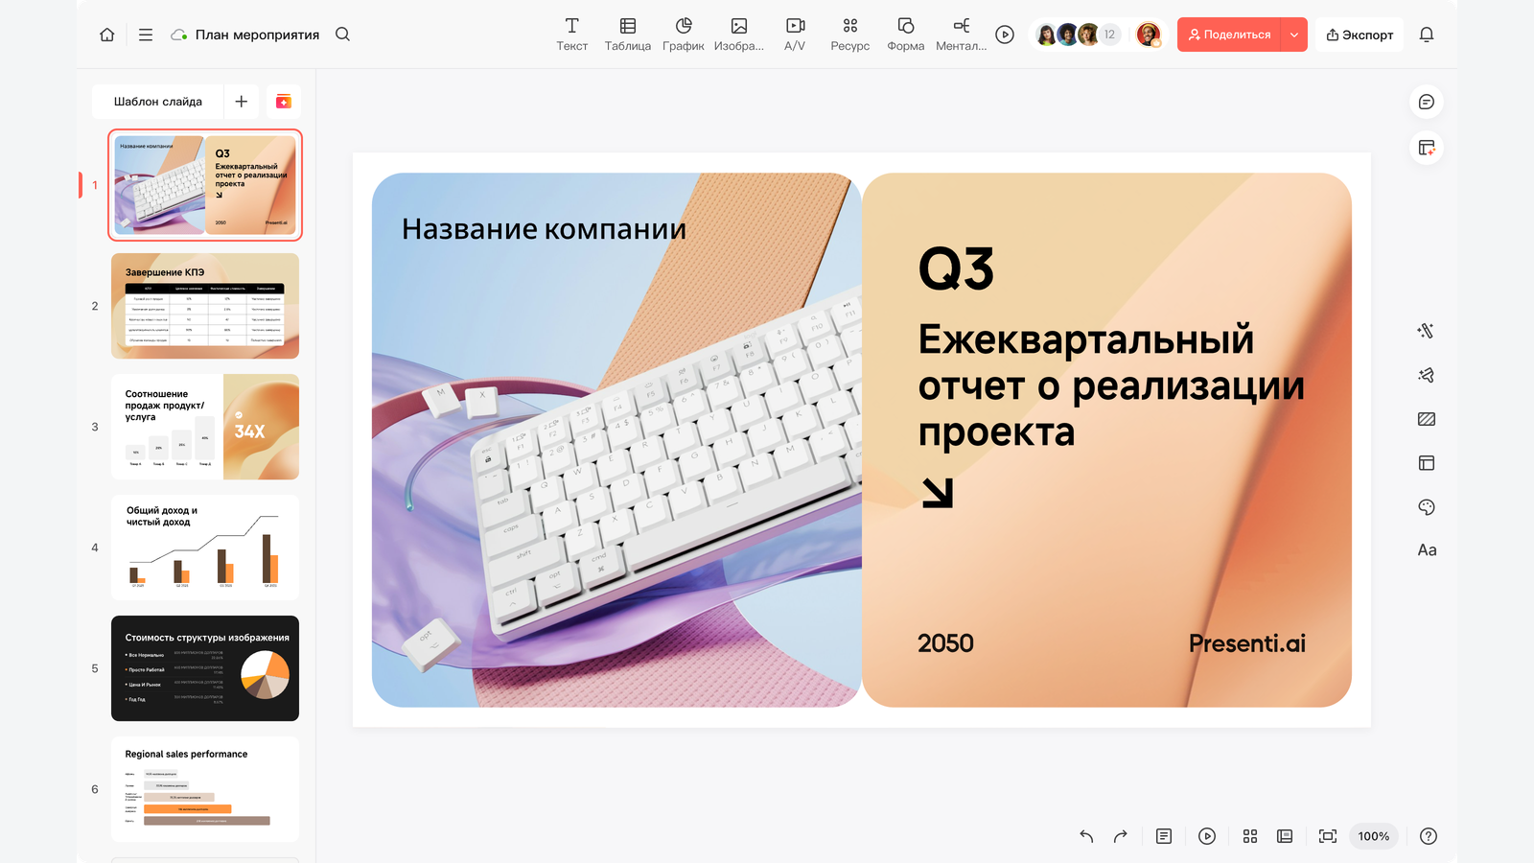Insert a shape with Форма tool
This screenshot has width=1534, height=863.
906,35
